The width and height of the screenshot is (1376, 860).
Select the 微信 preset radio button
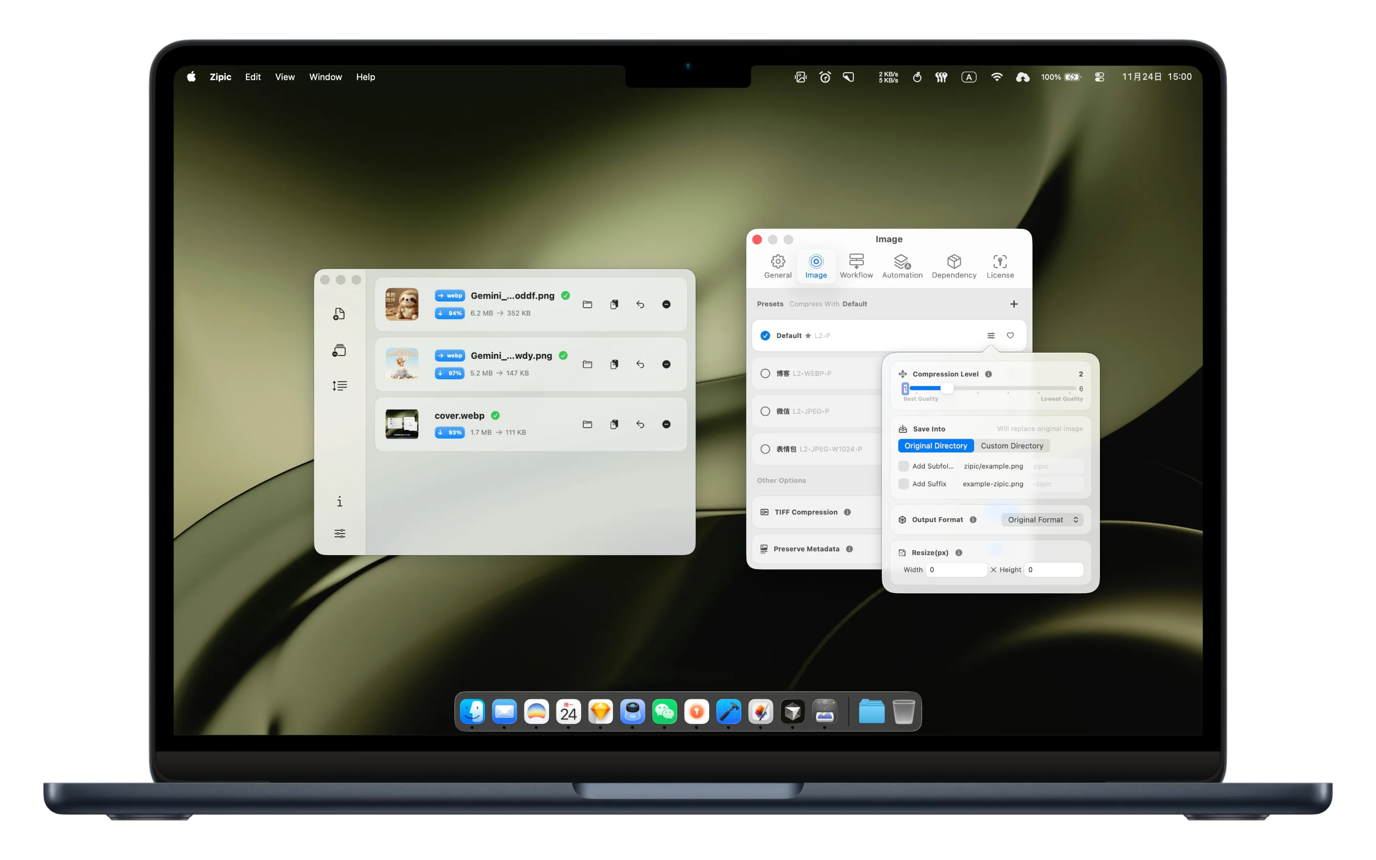(765, 411)
